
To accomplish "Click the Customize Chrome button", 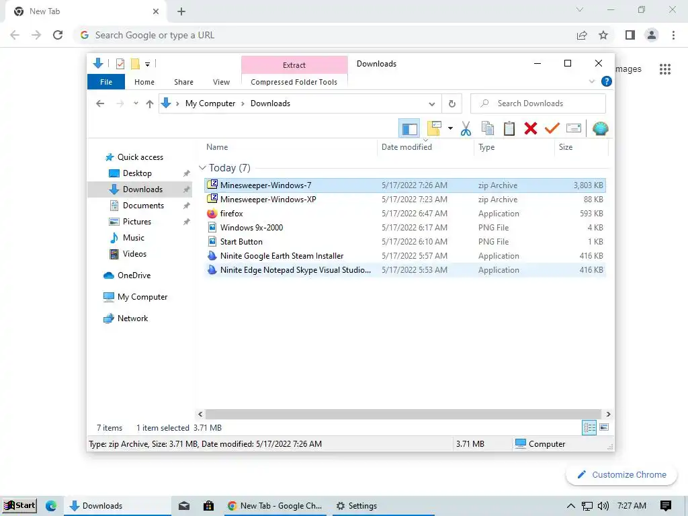I will (621, 475).
